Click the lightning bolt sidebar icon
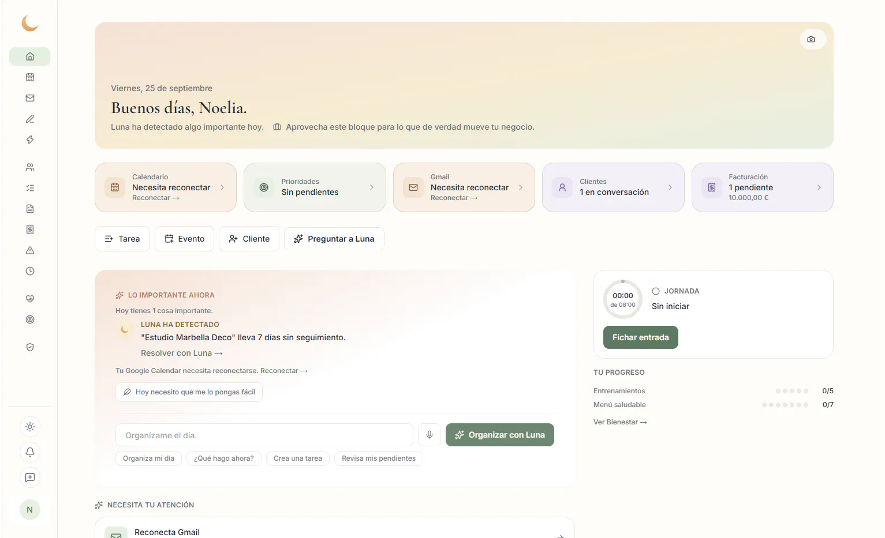The height and width of the screenshot is (538, 885). (x=30, y=140)
